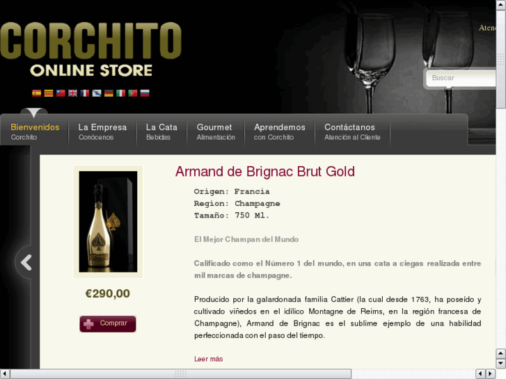Open Aprendemos con Corchito tab
506x379 pixels.
pyautogui.click(x=280, y=131)
